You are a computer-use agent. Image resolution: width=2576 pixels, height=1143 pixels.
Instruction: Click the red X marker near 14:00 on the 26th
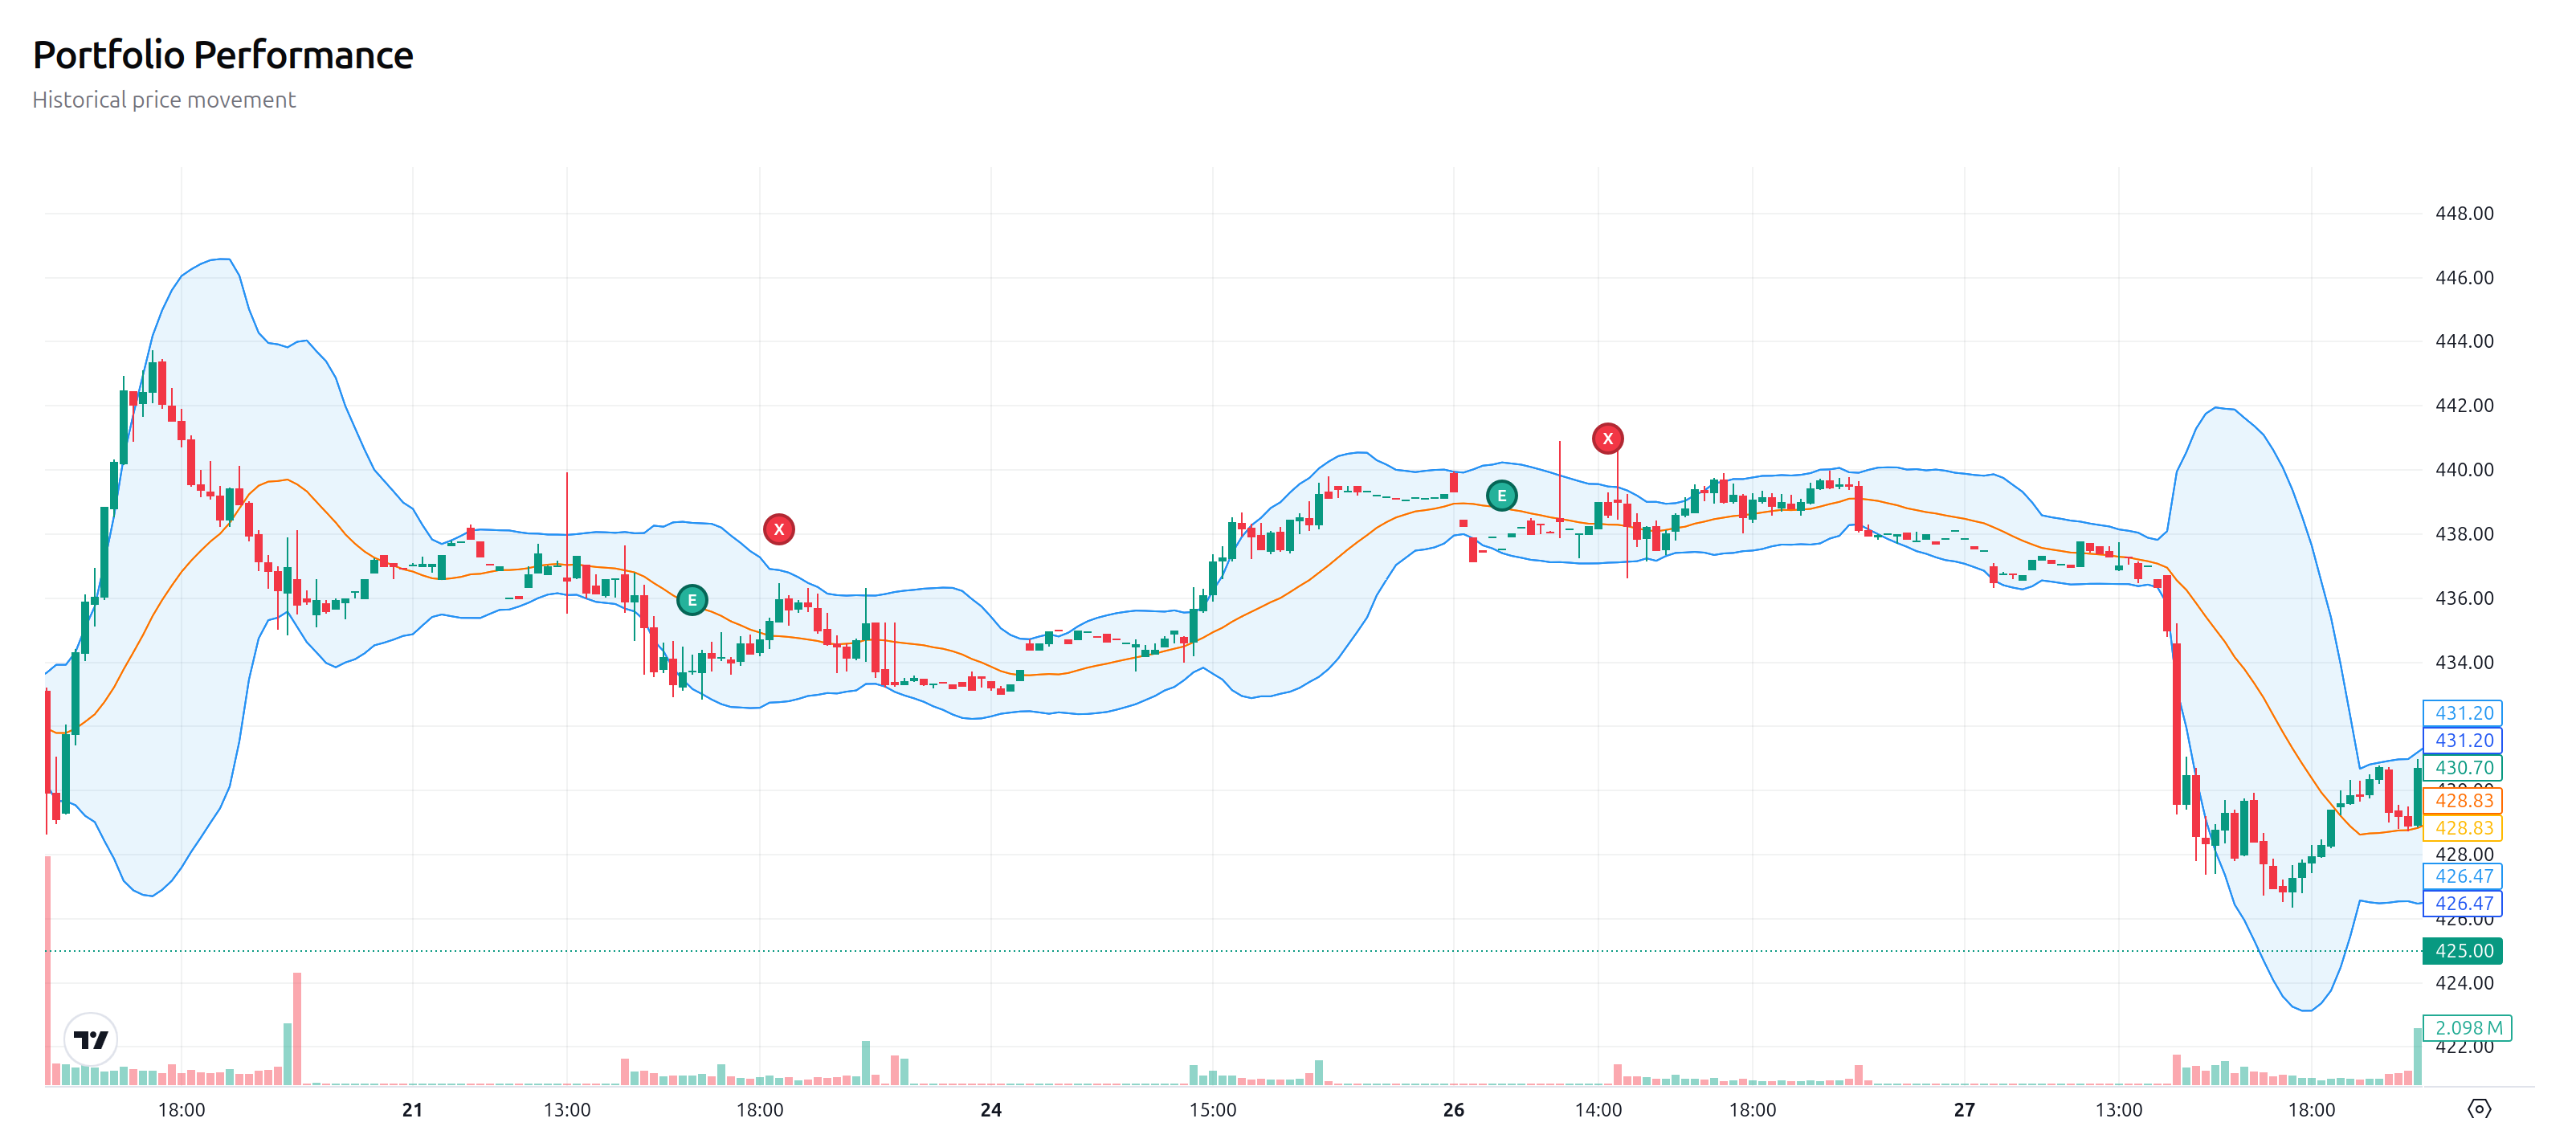tap(1607, 438)
